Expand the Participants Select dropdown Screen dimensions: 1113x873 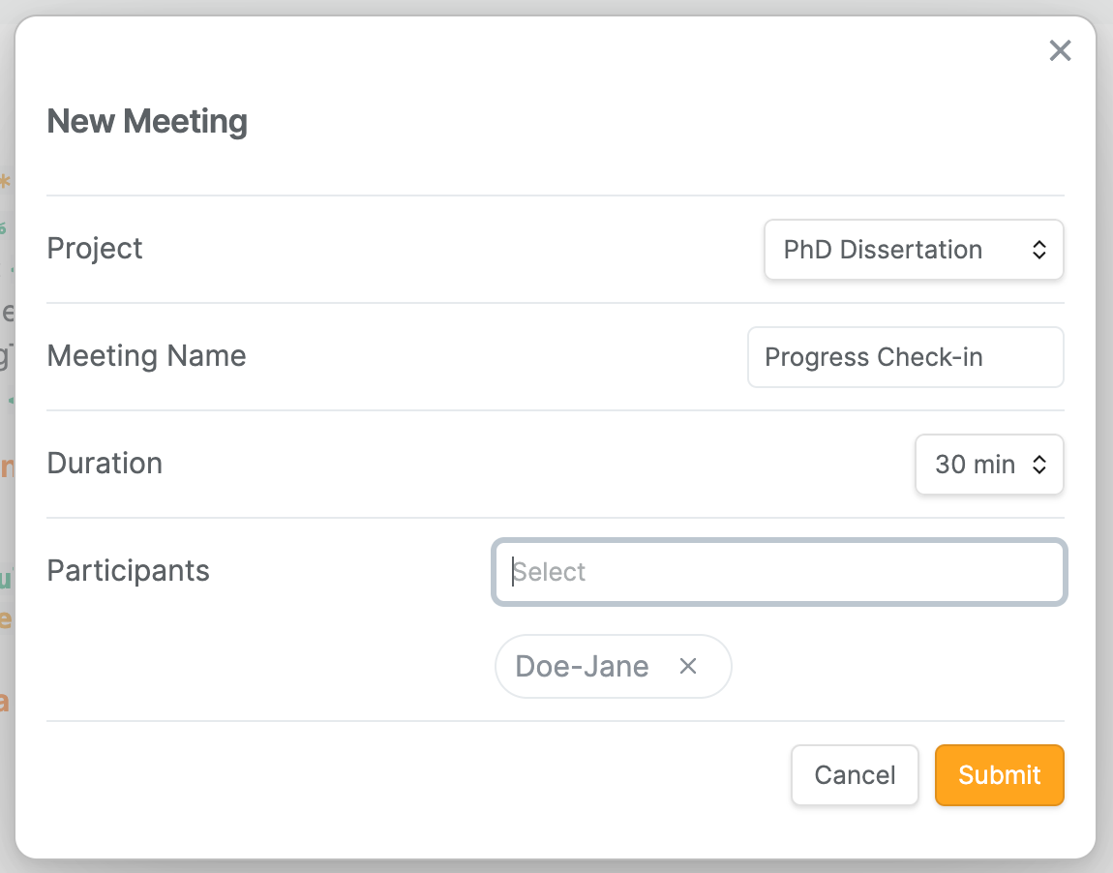[x=779, y=572]
